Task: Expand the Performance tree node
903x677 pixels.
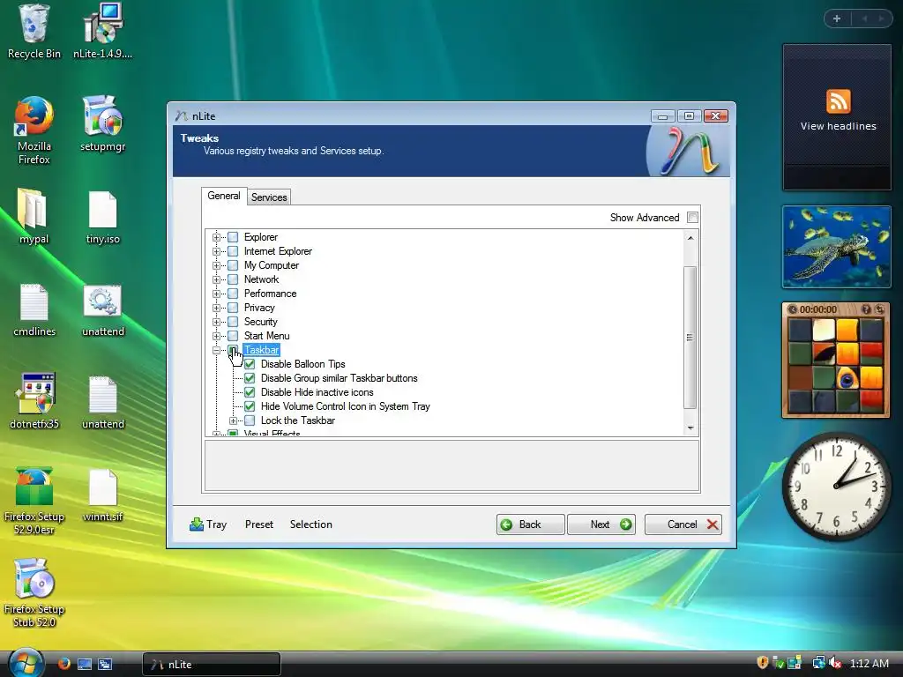Action: (x=217, y=294)
